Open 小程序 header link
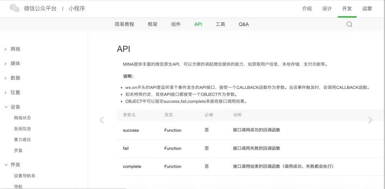This screenshot has width=385, height=189. (x=77, y=8)
